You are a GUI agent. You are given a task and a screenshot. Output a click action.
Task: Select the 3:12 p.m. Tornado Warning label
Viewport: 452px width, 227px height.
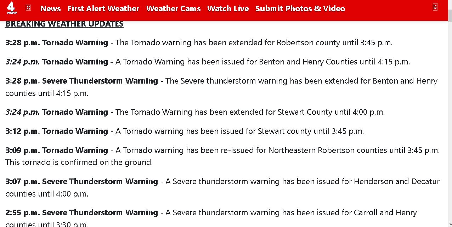[x=57, y=131]
